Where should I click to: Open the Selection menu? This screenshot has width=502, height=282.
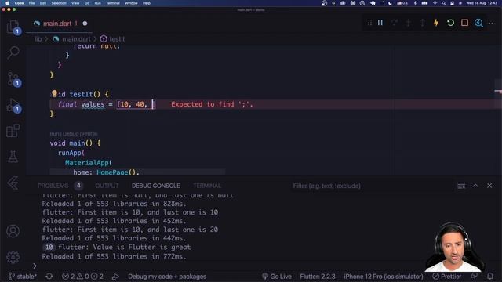59,3
